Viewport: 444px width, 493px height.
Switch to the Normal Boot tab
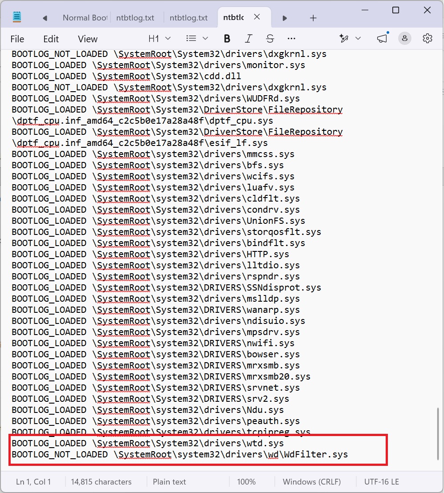[85, 18]
